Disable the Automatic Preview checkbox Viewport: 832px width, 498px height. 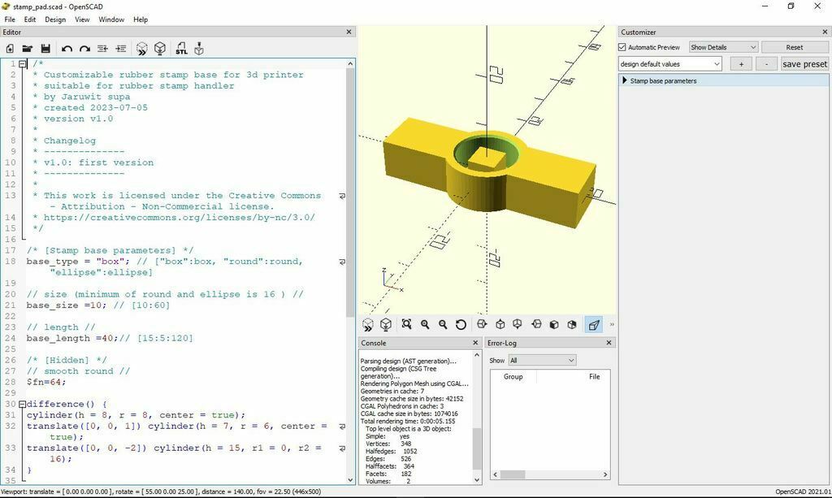pyautogui.click(x=623, y=47)
